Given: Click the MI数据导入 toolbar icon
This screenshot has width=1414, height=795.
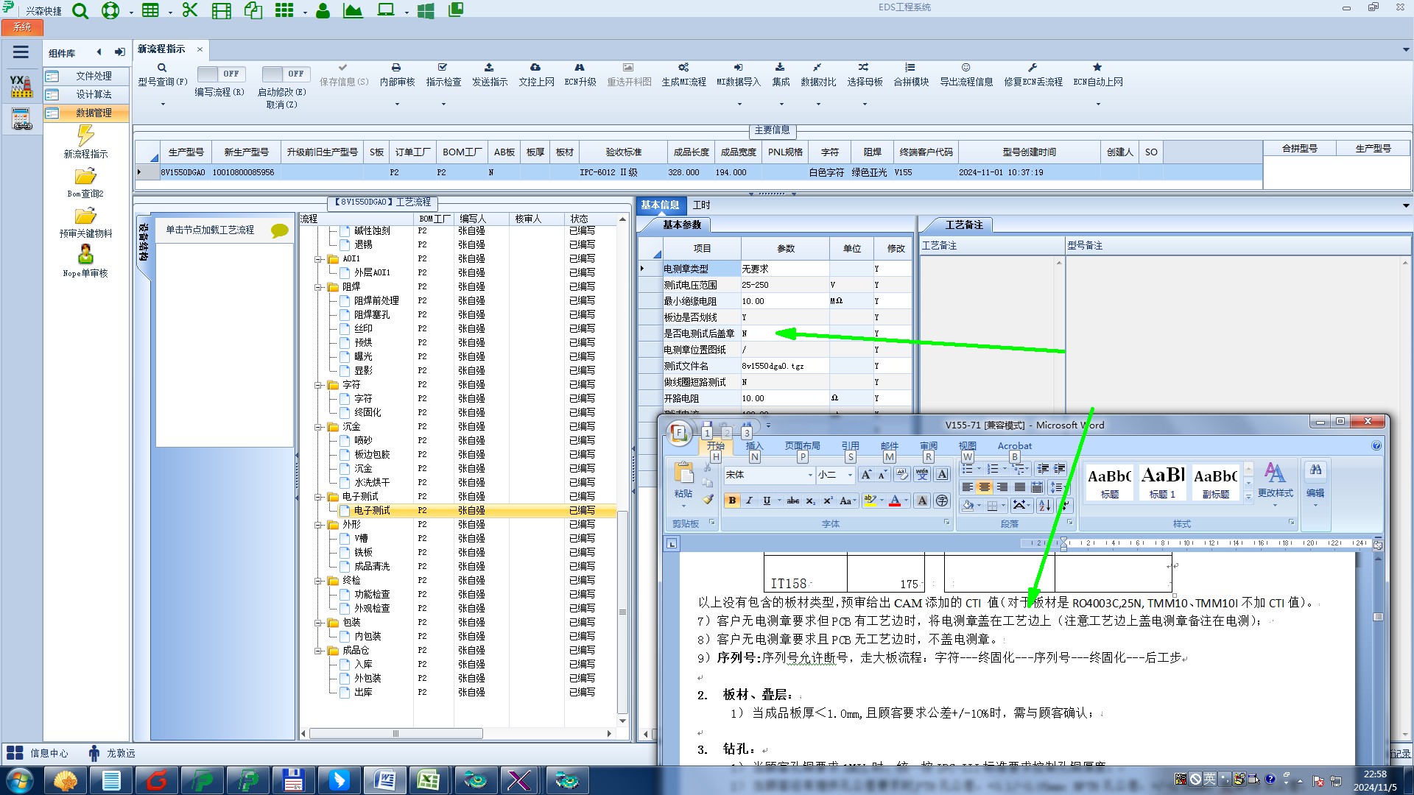Looking at the screenshot, I should (738, 67).
